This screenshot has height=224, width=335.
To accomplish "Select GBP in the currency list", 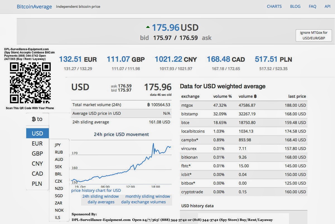I will click(x=37, y=154).
